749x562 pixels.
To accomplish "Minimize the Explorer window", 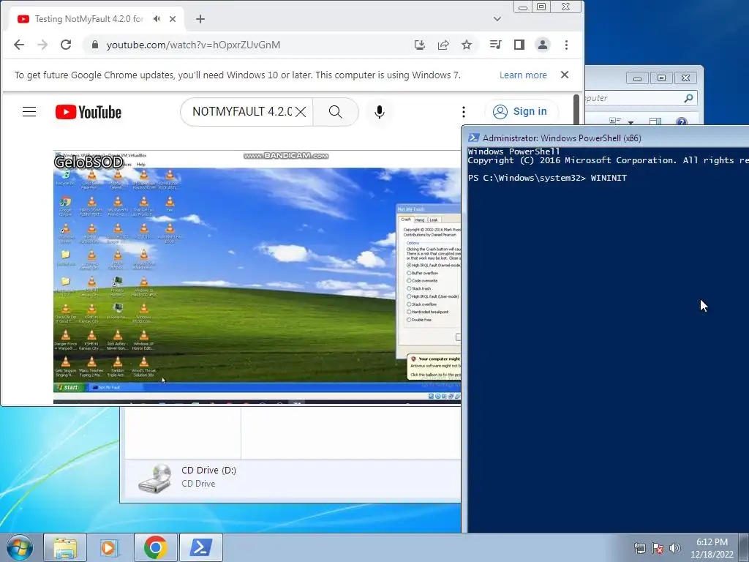I will point(637,78).
